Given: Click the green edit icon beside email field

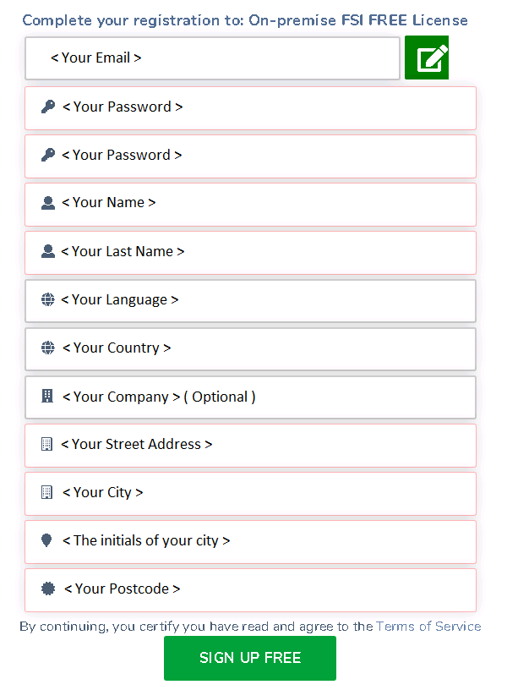Looking at the screenshot, I should coord(427,57).
